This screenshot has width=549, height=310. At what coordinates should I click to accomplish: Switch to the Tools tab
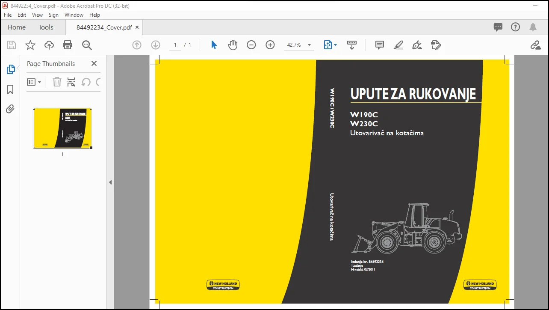(x=46, y=27)
